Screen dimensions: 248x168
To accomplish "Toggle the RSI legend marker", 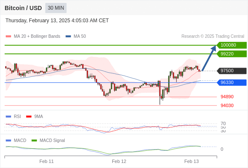I will pyautogui.click(x=8, y=117).
